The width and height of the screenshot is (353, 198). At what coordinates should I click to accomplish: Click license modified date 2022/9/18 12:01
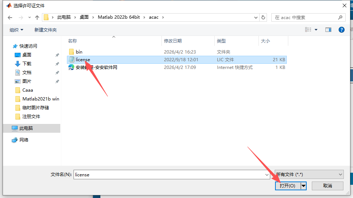point(181,60)
